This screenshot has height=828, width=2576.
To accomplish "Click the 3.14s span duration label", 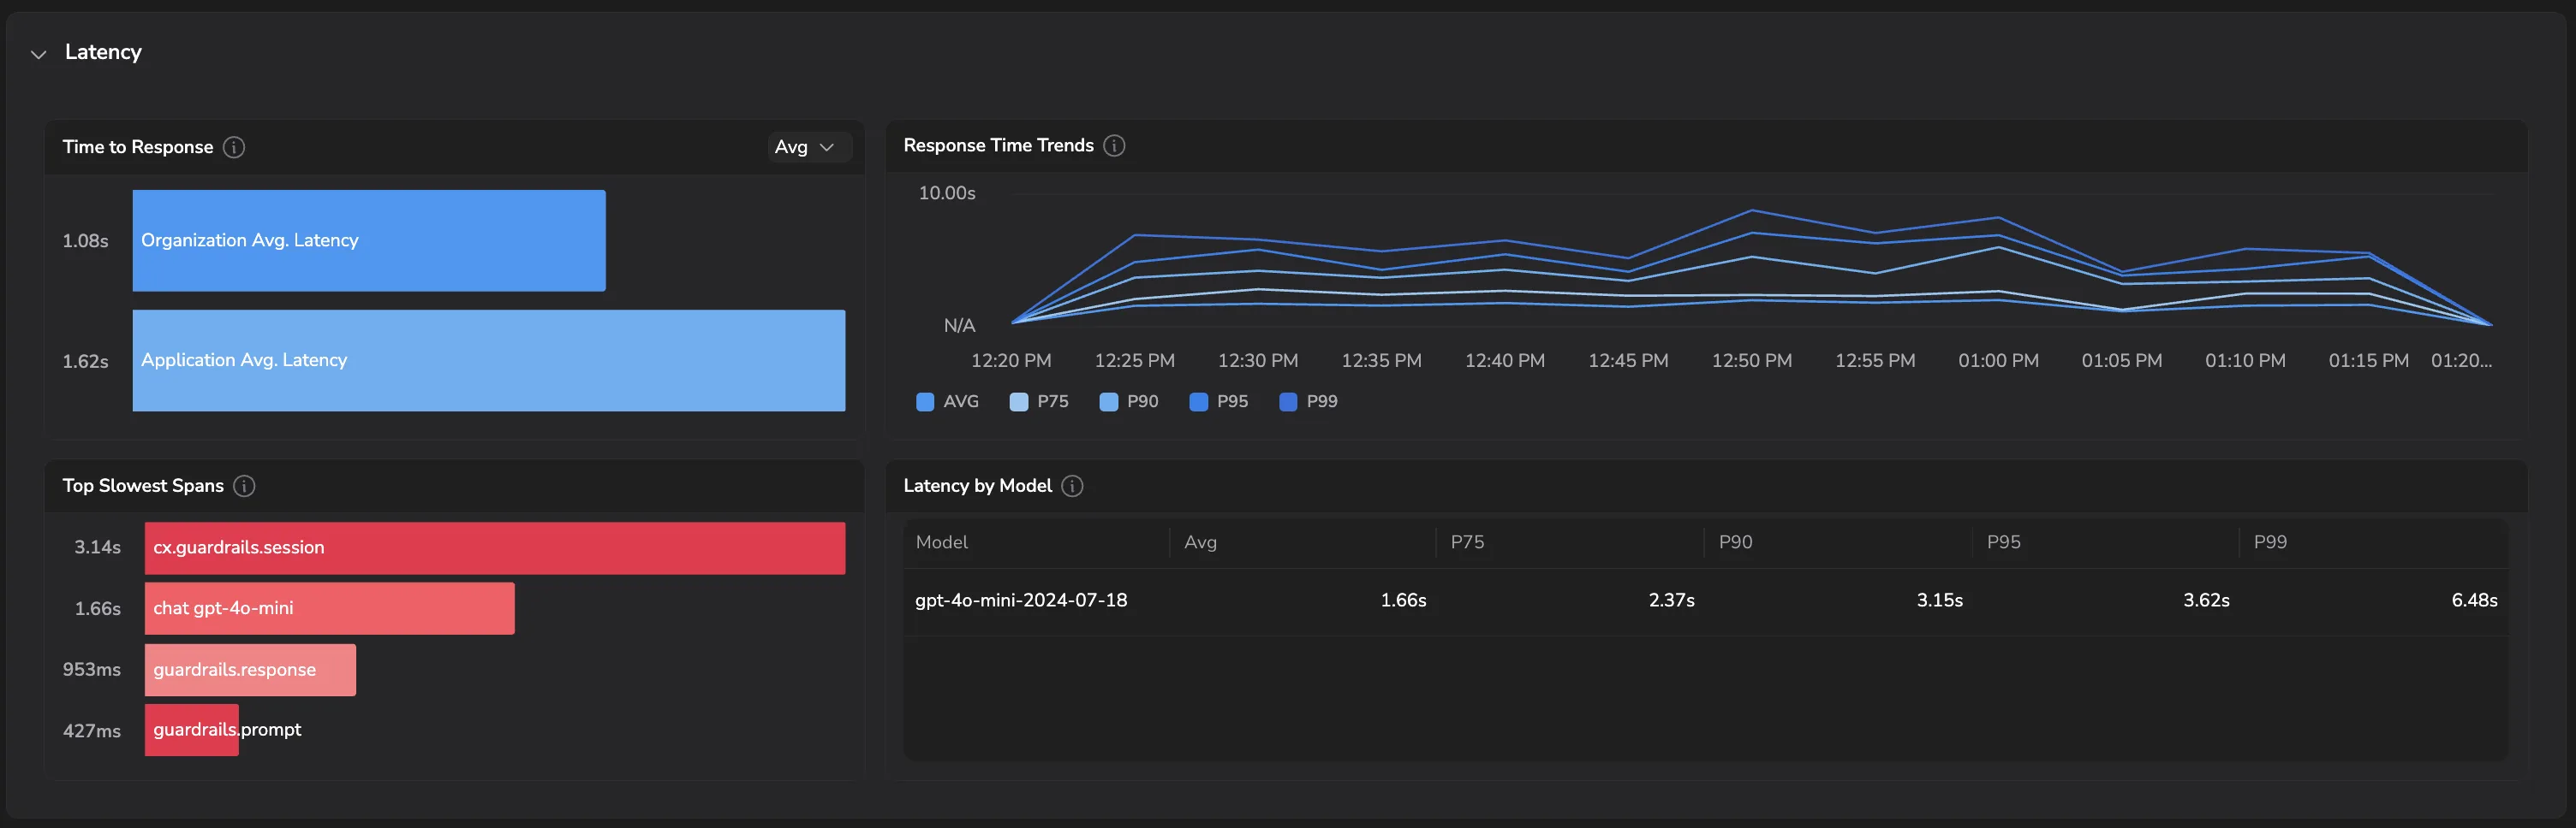I will tap(97, 547).
